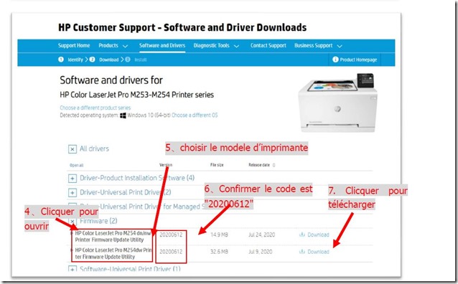Expand Driver-Product Installation Software section
Screen dimensions: 458x284
click(x=73, y=178)
